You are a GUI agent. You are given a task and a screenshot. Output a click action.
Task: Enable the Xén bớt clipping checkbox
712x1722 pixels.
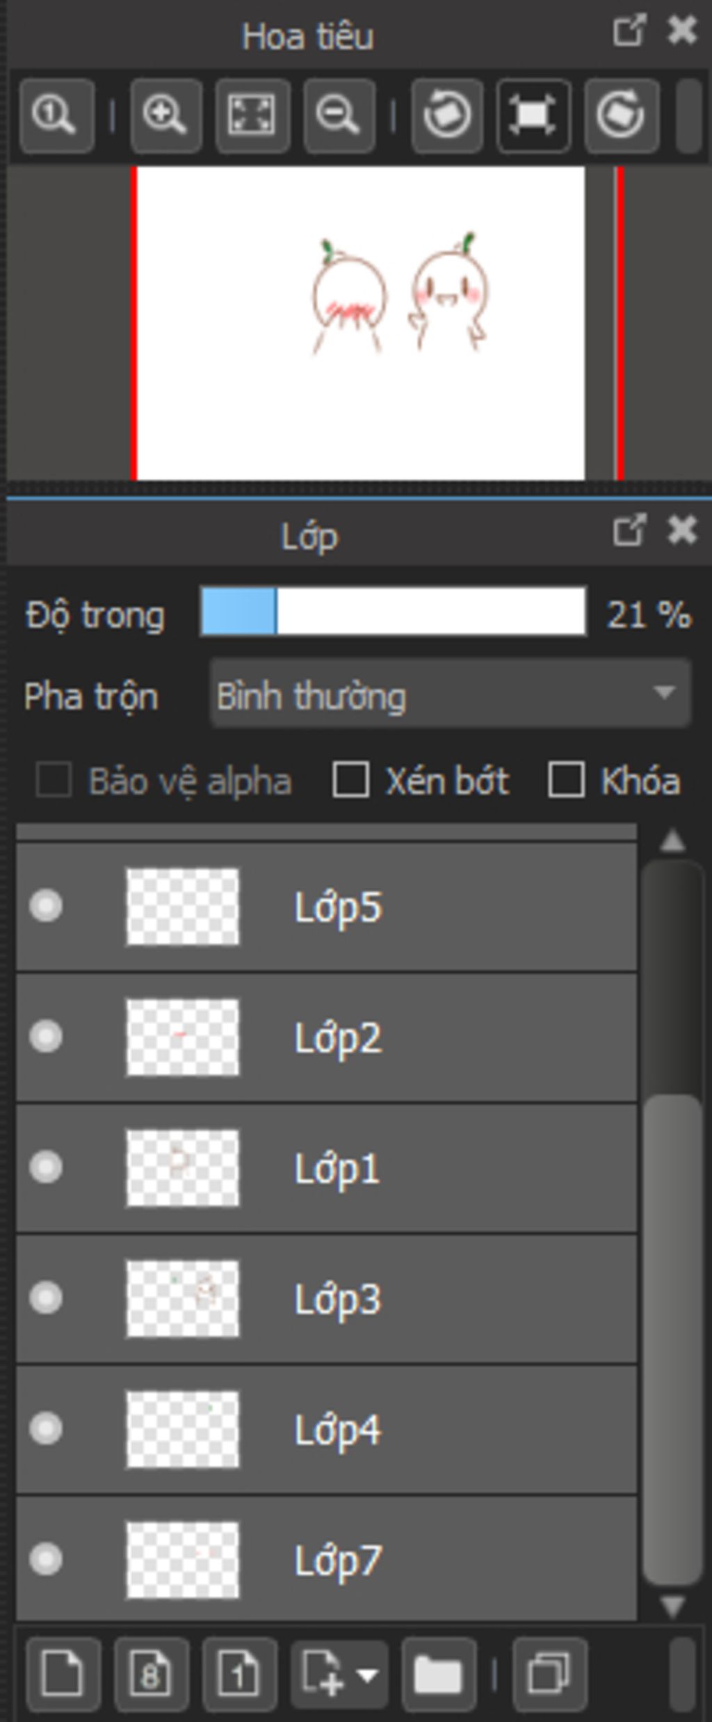click(350, 779)
